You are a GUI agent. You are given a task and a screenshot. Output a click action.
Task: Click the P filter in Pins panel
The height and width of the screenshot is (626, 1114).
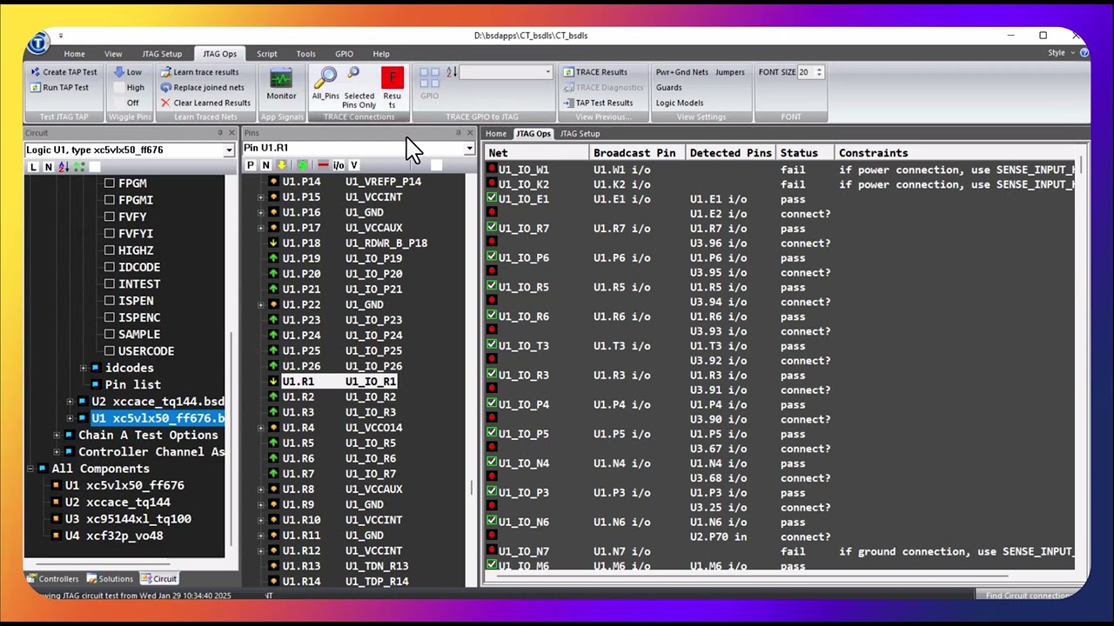click(251, 165)
